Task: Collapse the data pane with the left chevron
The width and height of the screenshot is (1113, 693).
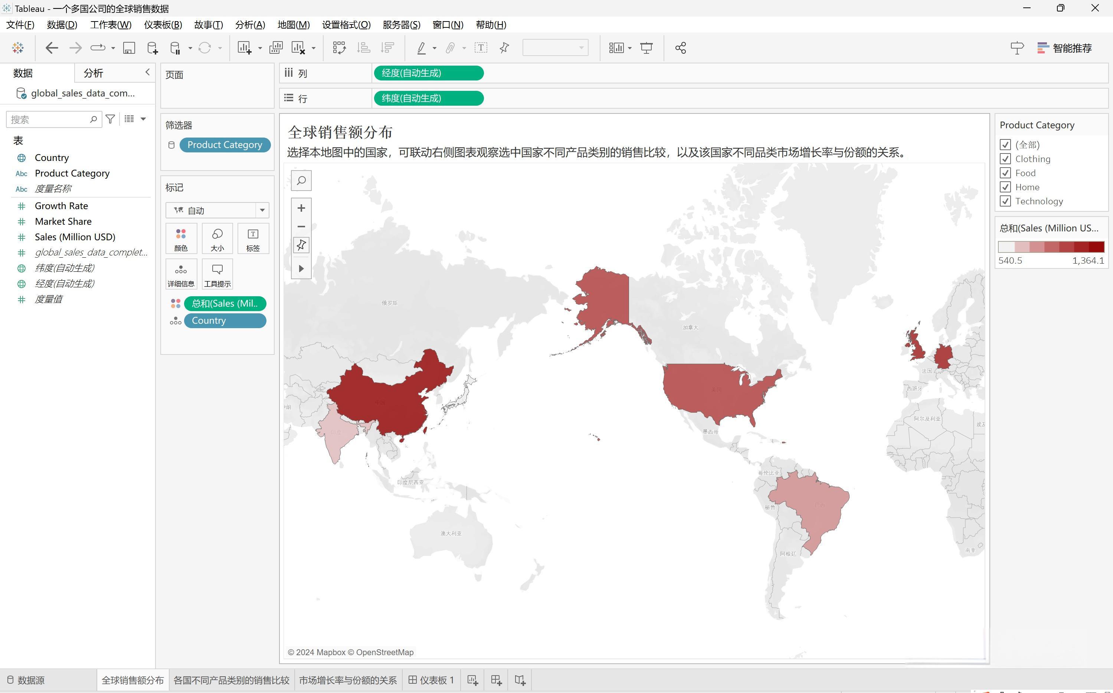Action: 148,72
